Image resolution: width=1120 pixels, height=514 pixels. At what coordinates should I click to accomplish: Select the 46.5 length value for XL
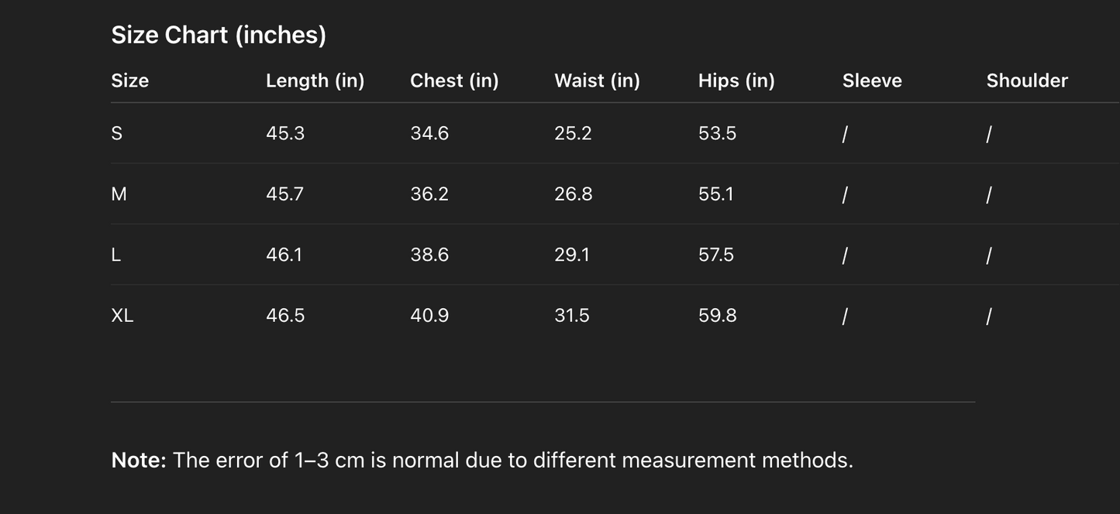click(285, 316)
